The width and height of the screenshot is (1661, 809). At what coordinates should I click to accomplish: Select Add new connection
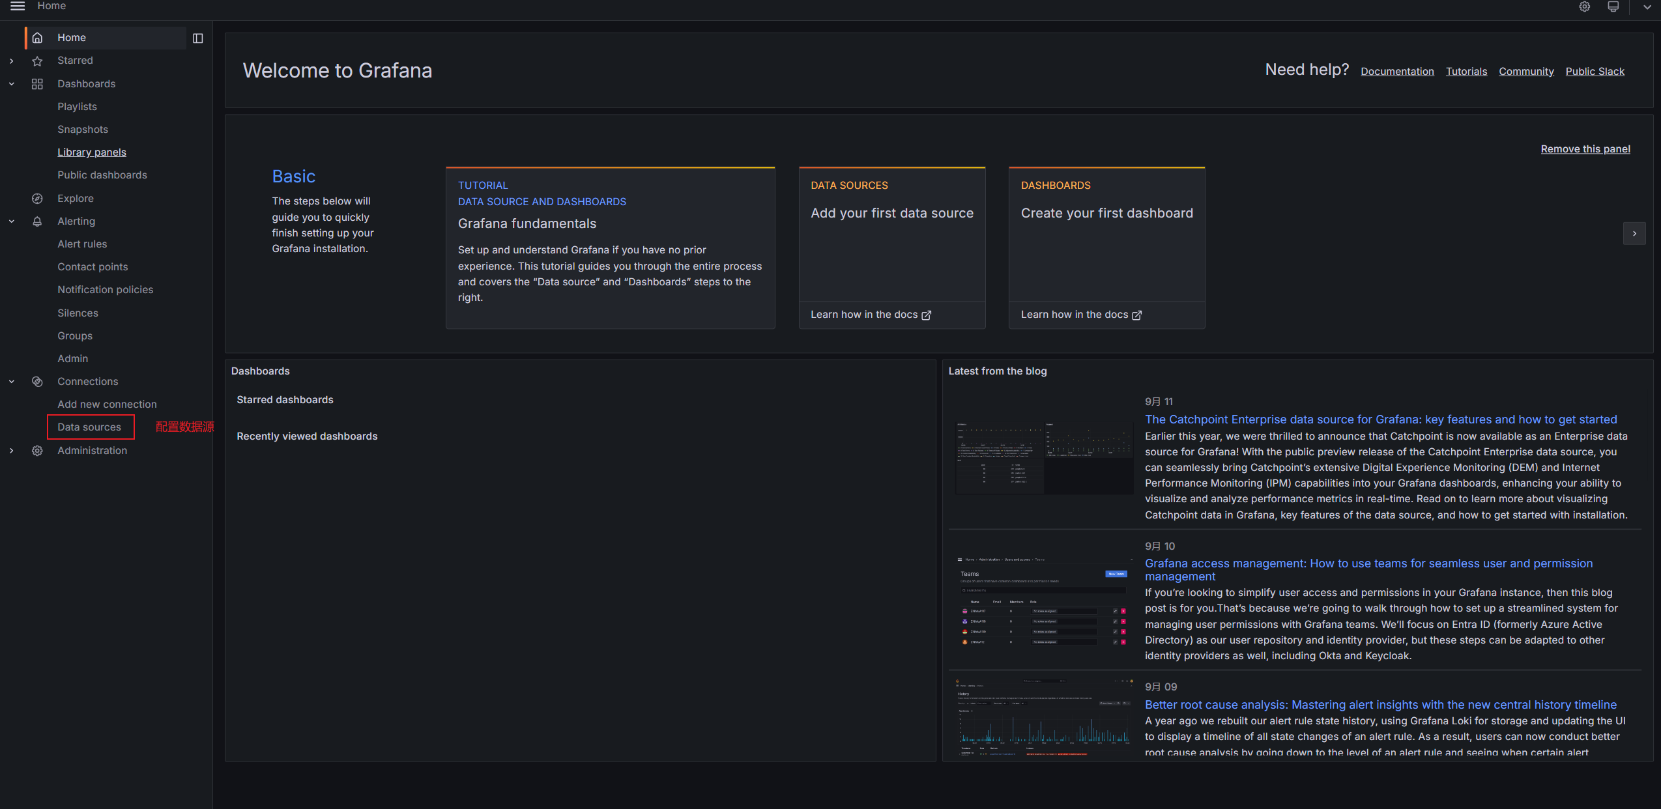click(x=107, y=404)
